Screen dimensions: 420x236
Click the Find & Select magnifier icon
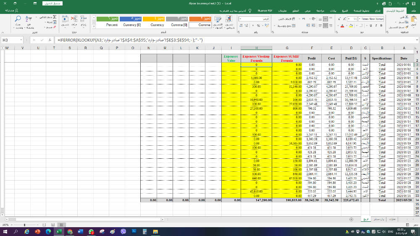tap(18, 20)
